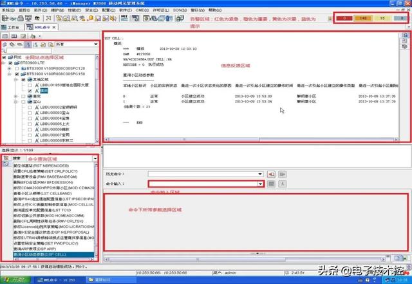Click the muted speaker alarm icon
This screenshot has width=412, height=284.
[113, 18]
